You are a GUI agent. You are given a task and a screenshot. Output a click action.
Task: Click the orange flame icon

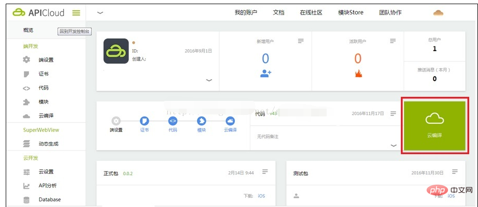tap(359, 73)
